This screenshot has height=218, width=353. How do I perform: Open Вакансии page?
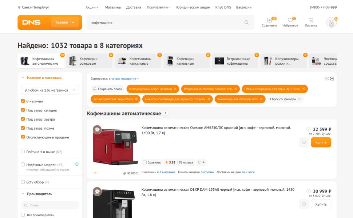[244, 7]
